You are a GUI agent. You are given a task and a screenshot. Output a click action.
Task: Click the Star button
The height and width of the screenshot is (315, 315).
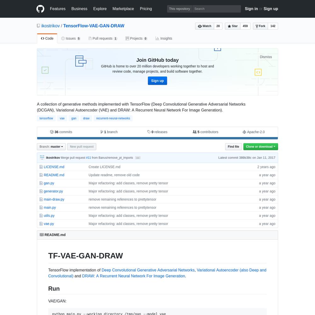233,26
